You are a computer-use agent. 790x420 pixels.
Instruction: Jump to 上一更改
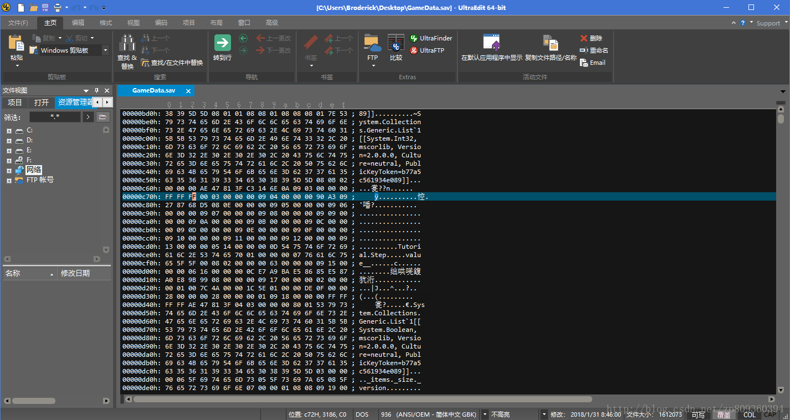pyautogui.click(x=273, y=38)
